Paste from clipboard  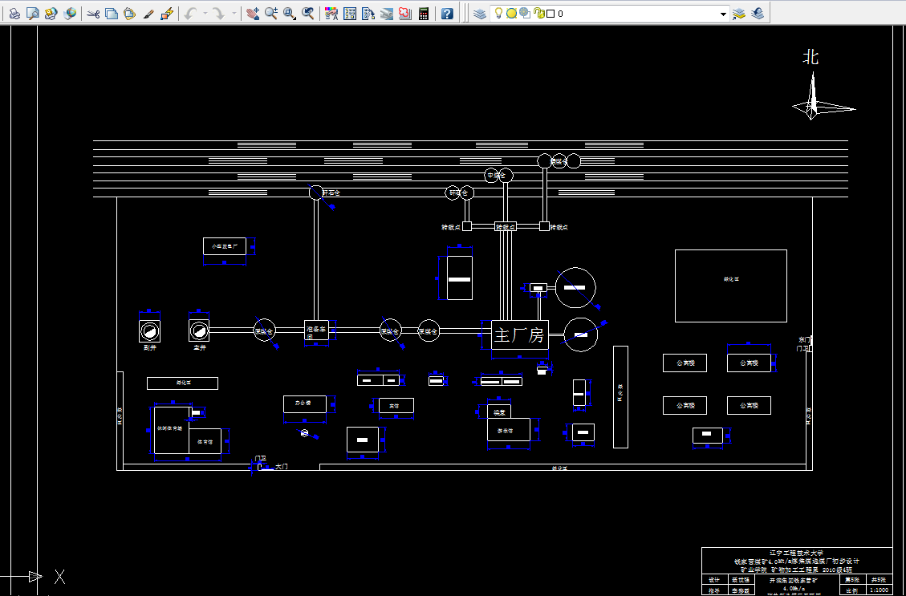pyautogui.click(x=129, y=14)
